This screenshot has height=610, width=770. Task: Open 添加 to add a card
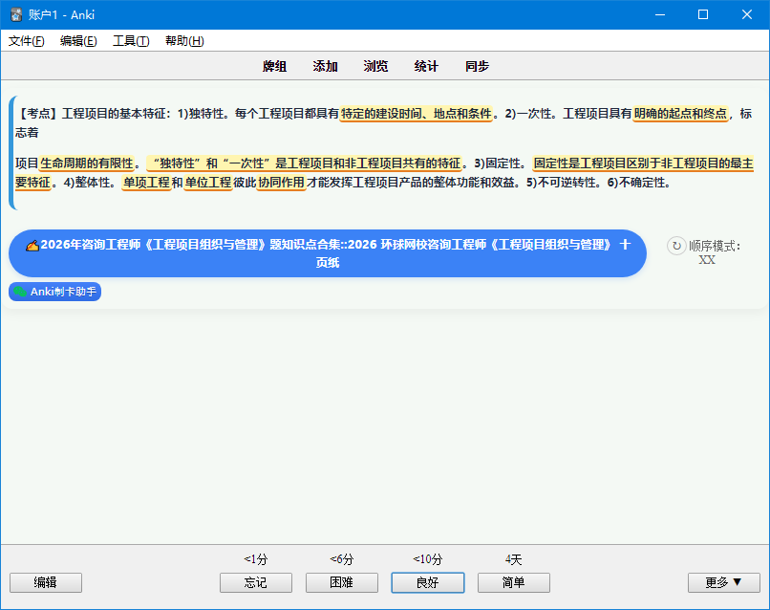[x=325, y=66]
